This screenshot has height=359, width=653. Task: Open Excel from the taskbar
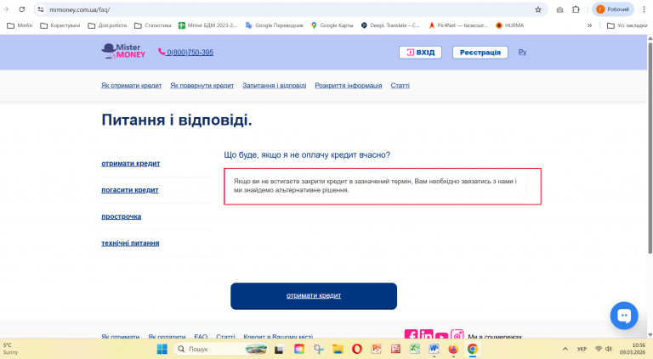tap(414, 349)
